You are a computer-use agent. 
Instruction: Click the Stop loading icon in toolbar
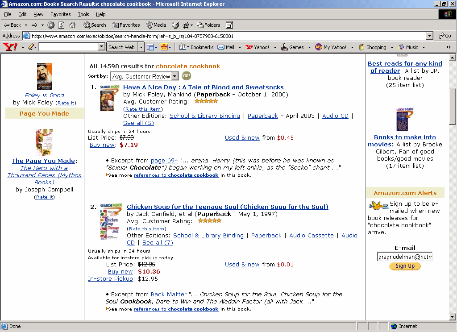[51, 25]
